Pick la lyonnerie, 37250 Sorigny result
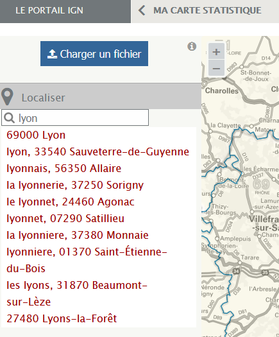The image size is (279, 337). point(75,186)
